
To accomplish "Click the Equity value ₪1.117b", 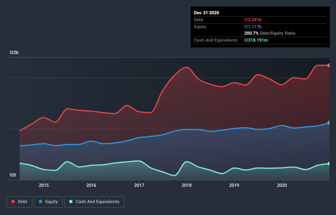I will [x=253, y=27].
